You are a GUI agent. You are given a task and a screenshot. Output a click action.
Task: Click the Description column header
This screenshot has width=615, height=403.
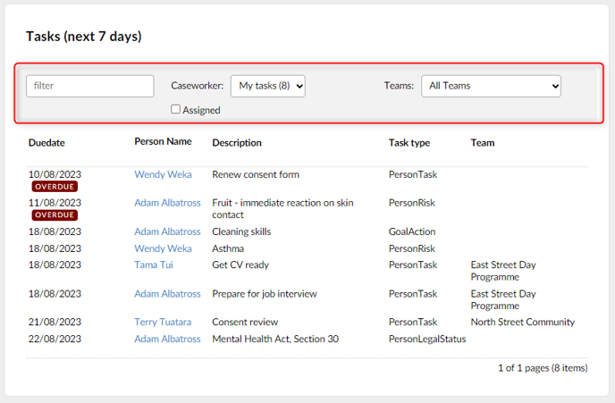point(237,143)
